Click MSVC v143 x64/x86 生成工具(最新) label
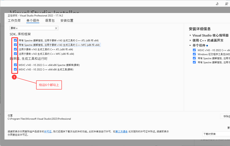 tap(46, 69)
